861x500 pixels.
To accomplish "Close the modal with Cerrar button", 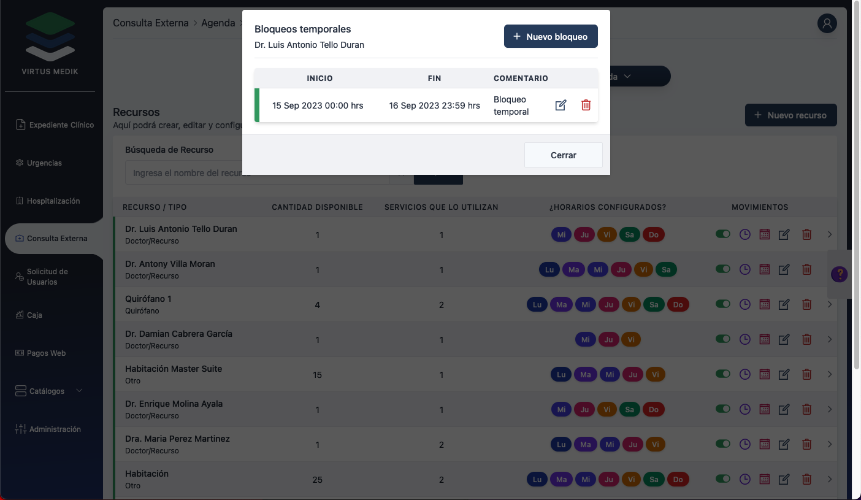I will pyautogui.click(x=563, y=155).
